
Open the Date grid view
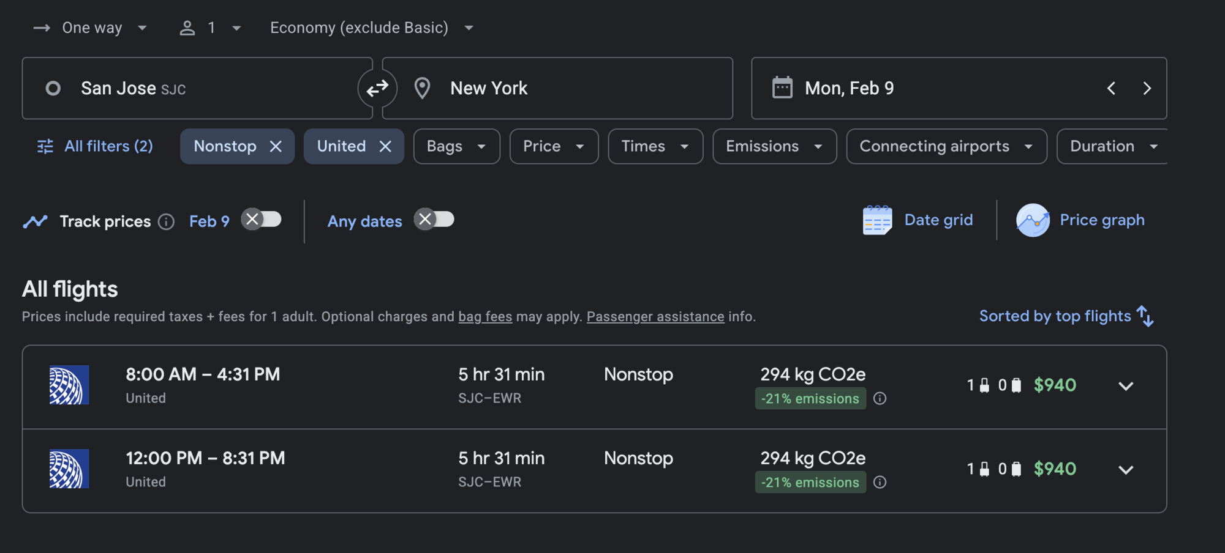pyautogui.click(x=918, y=220)
